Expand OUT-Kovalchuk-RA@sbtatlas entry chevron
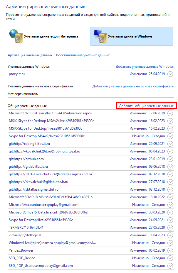Image resolution: width=178 pixels, height=273 pixels. (x=170, y=174)
